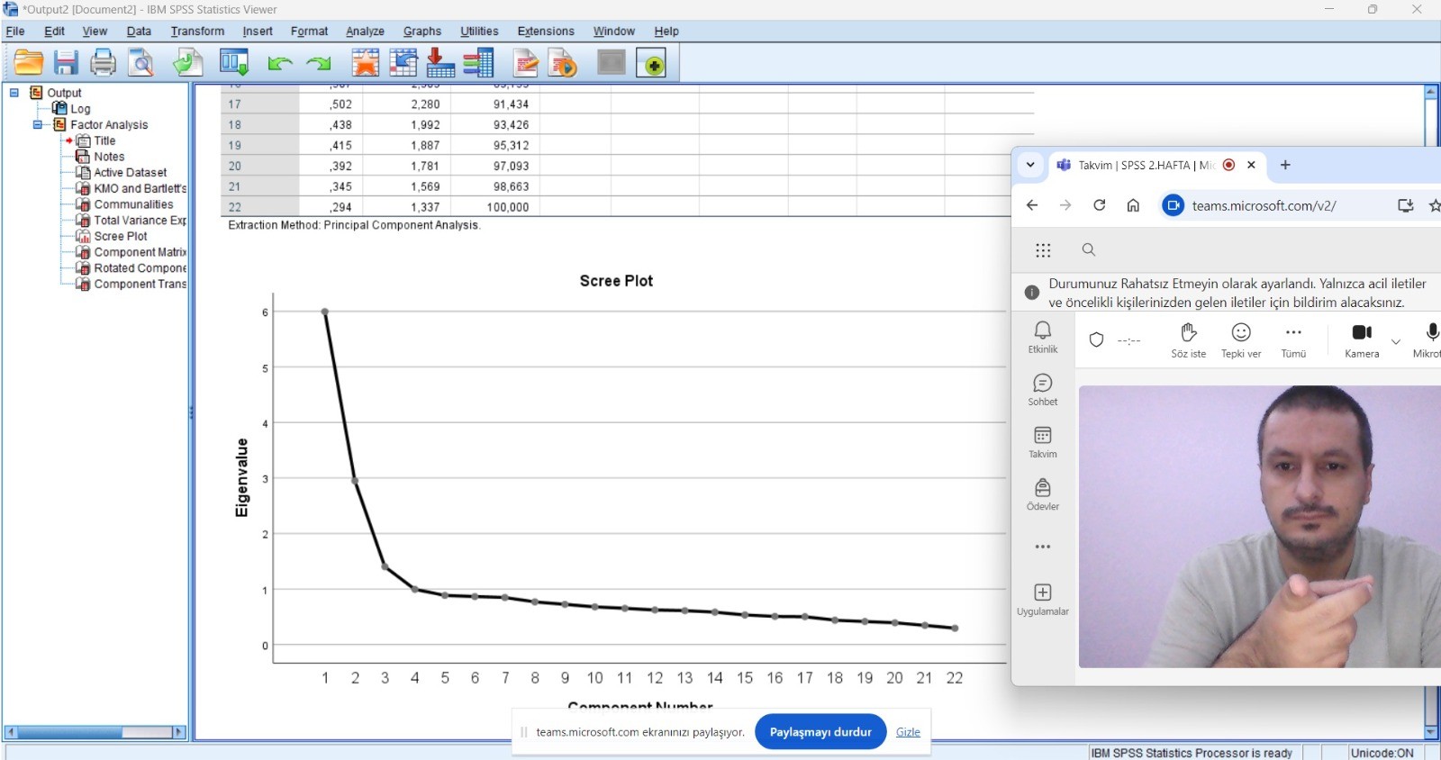Image resolution: width=1441 pixels, height=760 pixels.
Task: Open Print Preview from the toolbar
Action: [x=141, y=63]
